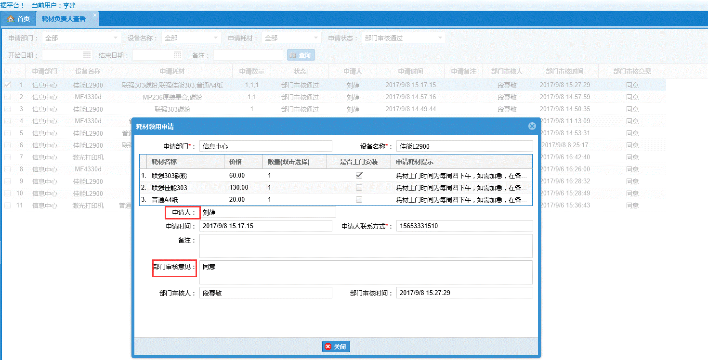Check the checkbox for row 11
Image resolution: width=708 pixels, height=360 pixels.
[x=7, y=205]
